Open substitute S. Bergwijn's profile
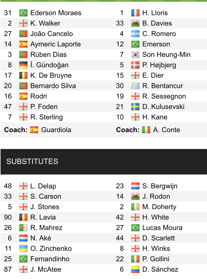 coord(160,186)
